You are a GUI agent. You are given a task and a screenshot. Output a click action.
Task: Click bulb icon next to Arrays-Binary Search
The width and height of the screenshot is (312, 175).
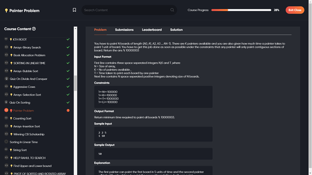point(11,47)
